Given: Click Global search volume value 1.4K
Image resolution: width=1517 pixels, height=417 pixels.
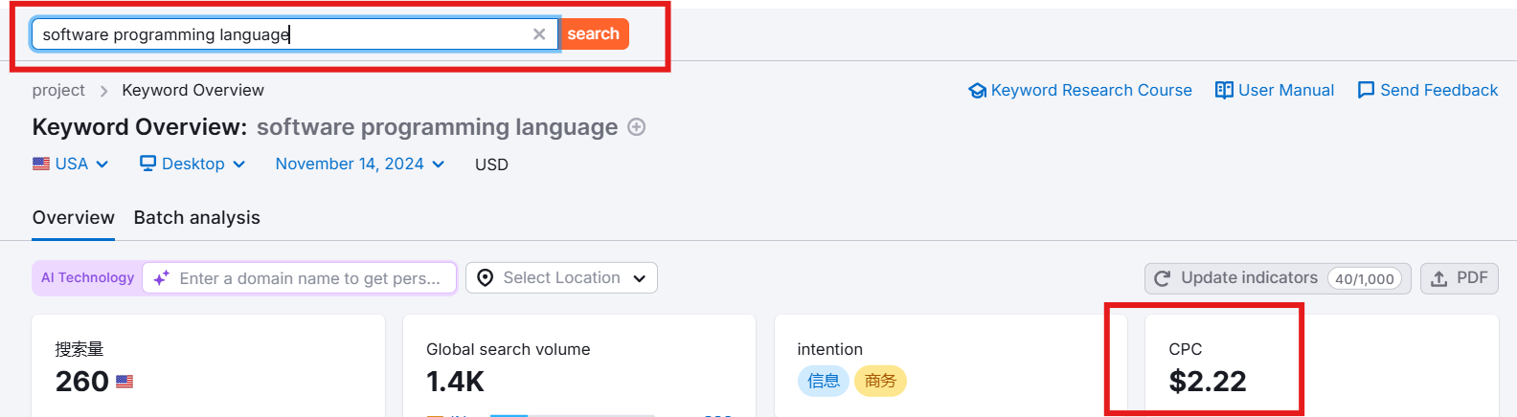Looking at the screenshot, I should (x=455, y=382).
